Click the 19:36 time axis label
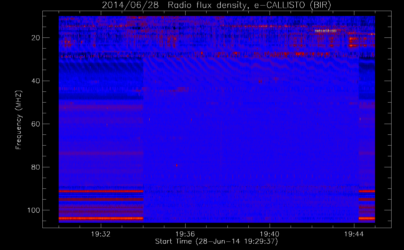 [185, 234]
